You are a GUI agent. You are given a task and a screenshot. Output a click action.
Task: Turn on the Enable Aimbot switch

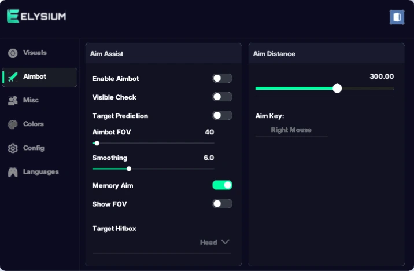pyautogui.click(x=222, y=78)
